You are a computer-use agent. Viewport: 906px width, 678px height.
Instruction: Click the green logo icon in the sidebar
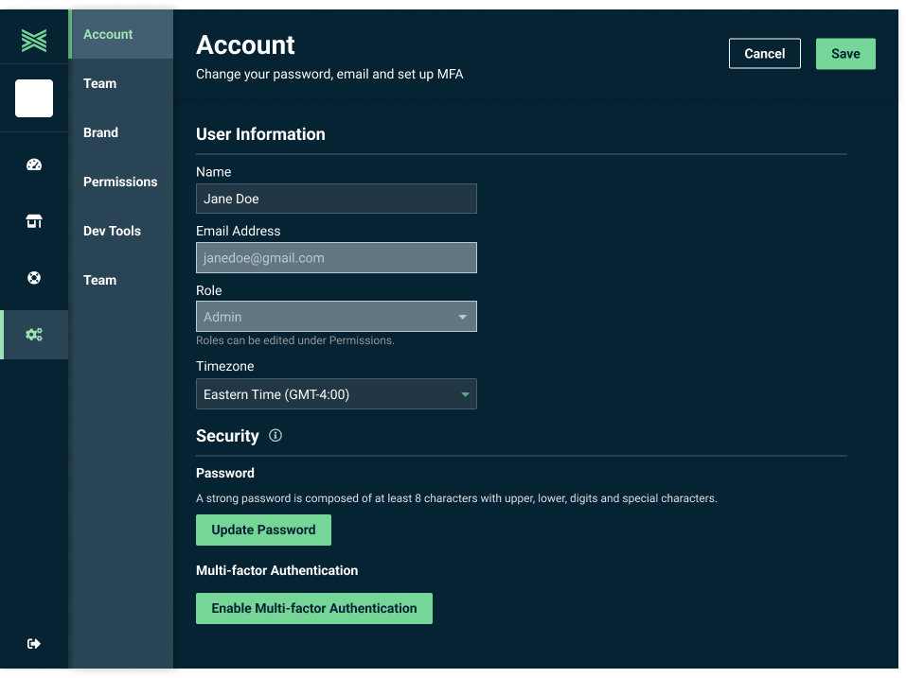[x=34, y=41]
